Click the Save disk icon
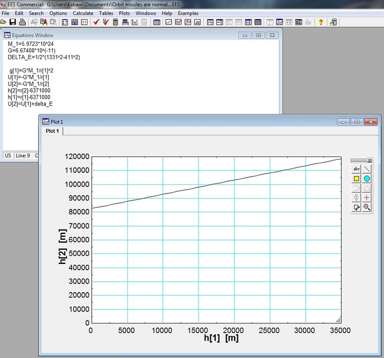Image resolution: width=384 pixels, height=358 pixels. tap(12, 22)
